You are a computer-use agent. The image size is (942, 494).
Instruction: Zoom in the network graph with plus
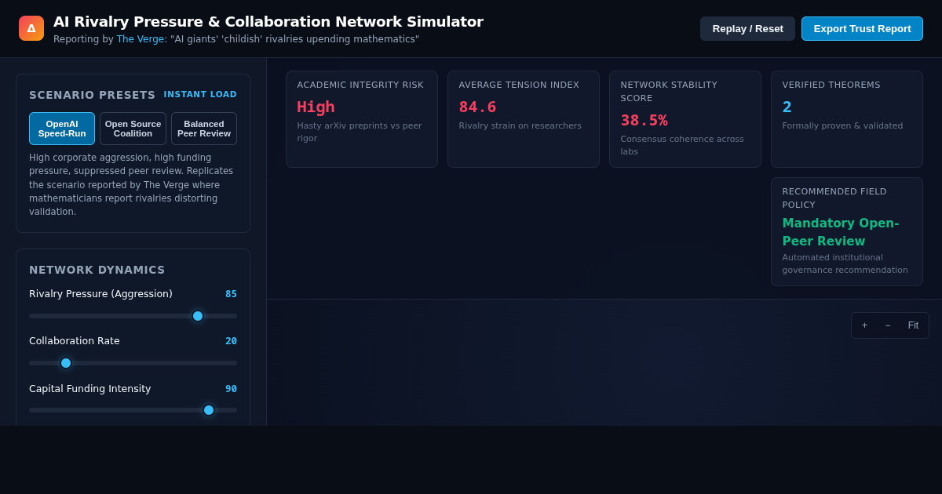pyautogui.click(x=864, y=325)
